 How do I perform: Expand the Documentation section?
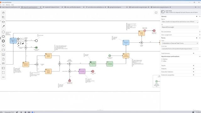[x=200, y=32]
